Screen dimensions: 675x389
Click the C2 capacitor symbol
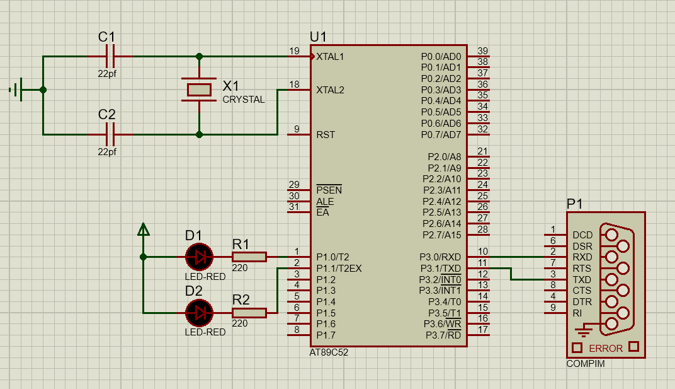[x=110, y=134]
